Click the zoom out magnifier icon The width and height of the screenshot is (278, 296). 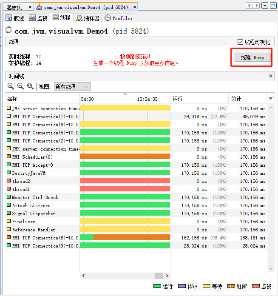[20, 86]
